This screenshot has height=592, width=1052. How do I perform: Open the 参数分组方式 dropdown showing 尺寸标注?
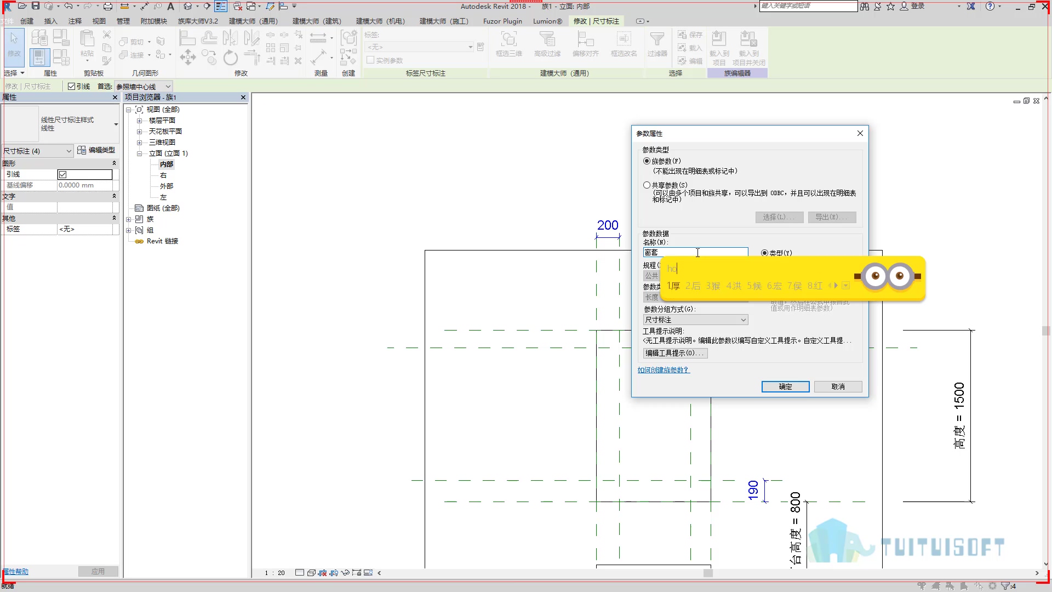[695, 320]
